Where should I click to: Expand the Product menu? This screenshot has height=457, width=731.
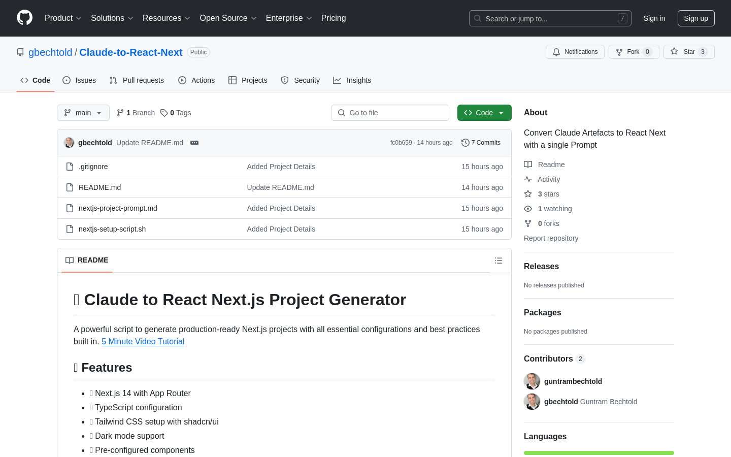pos(63,18)
